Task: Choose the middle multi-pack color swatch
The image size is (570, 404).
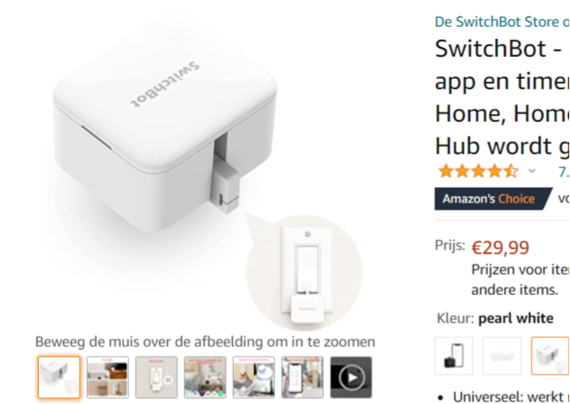Action: [x=502, y=355]
